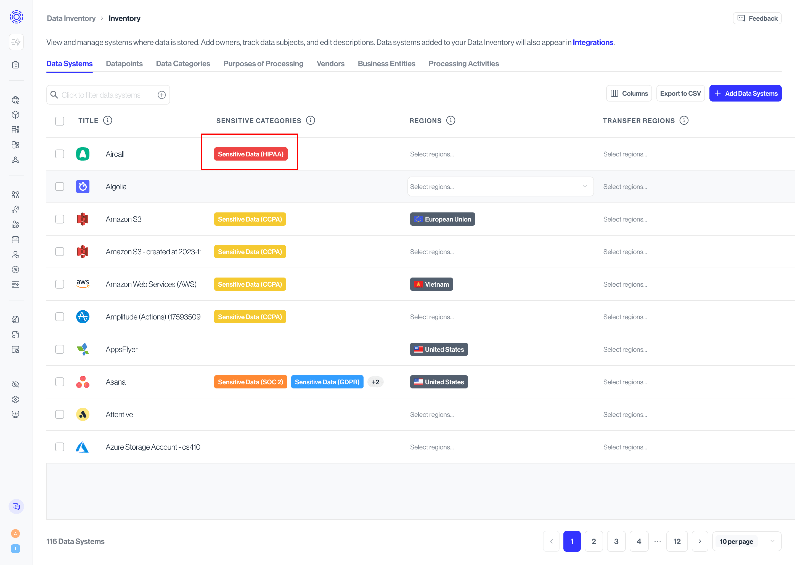Check the Amazon S3 row checkbox
This screenshot has width=795, height=565.
pyautogui.click(x=60, y=219)
